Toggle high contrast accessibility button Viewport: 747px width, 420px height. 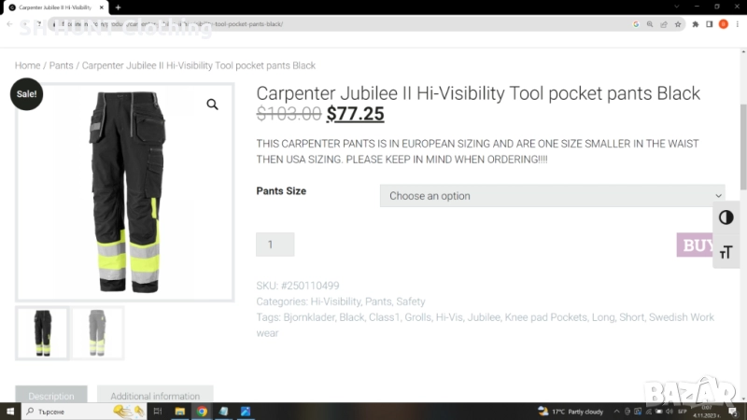[726, 217]
